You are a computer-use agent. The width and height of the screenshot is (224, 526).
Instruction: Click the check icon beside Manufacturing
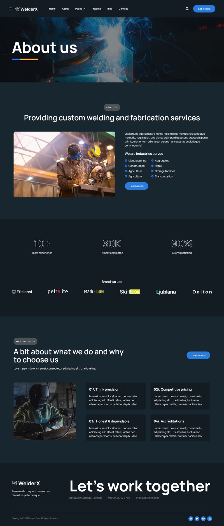click(126, 161)
